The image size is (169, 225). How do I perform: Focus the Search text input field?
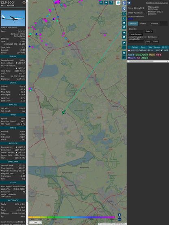pyautogui.click(x=136, y=31)
